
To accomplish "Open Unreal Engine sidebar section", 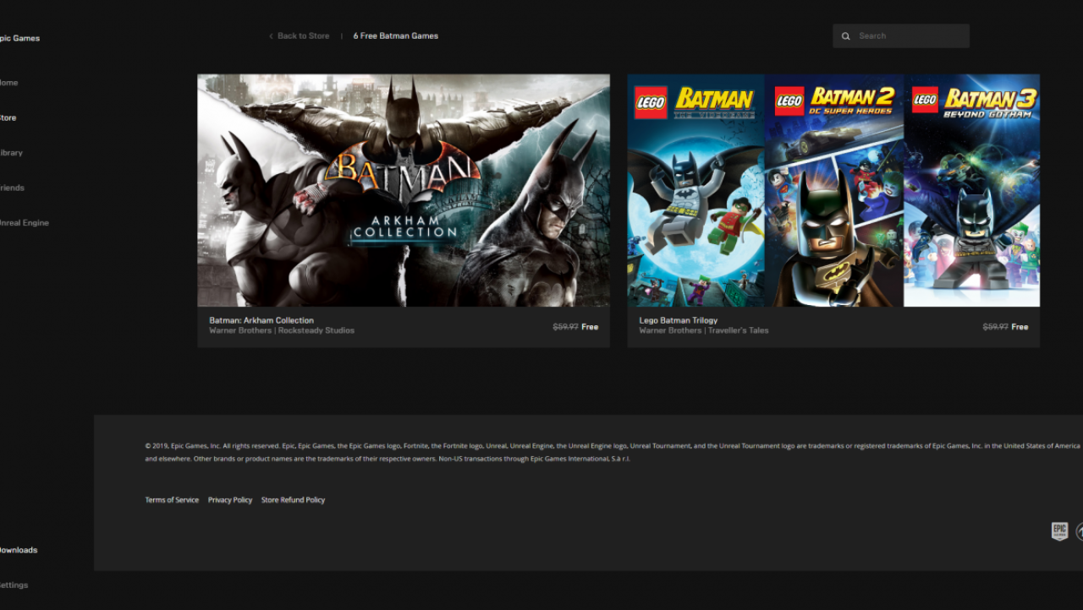I will pyautogui.click(x=25, y=223).
